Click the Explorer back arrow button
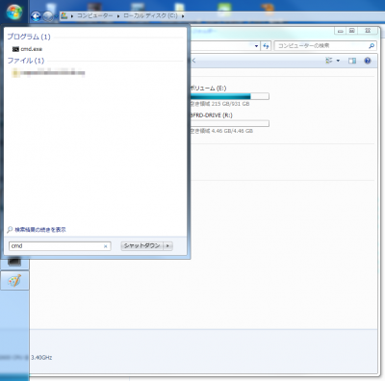This screenshot has width=385, height=381. [36, 16]
